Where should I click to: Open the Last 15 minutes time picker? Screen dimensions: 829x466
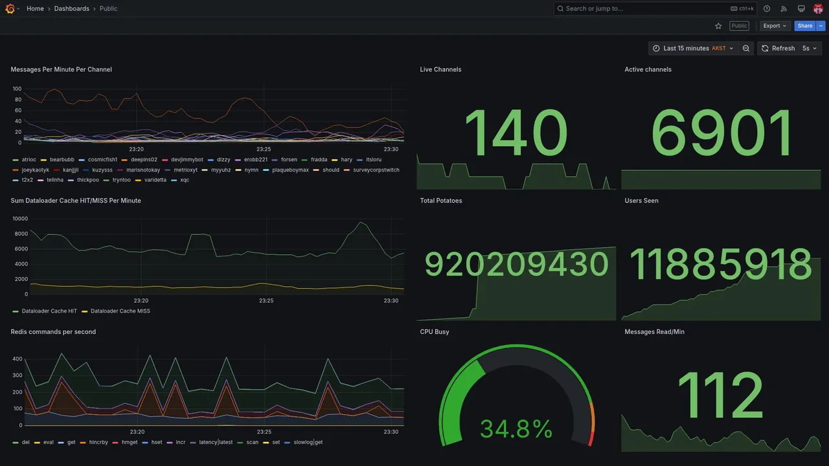point(693,49)
